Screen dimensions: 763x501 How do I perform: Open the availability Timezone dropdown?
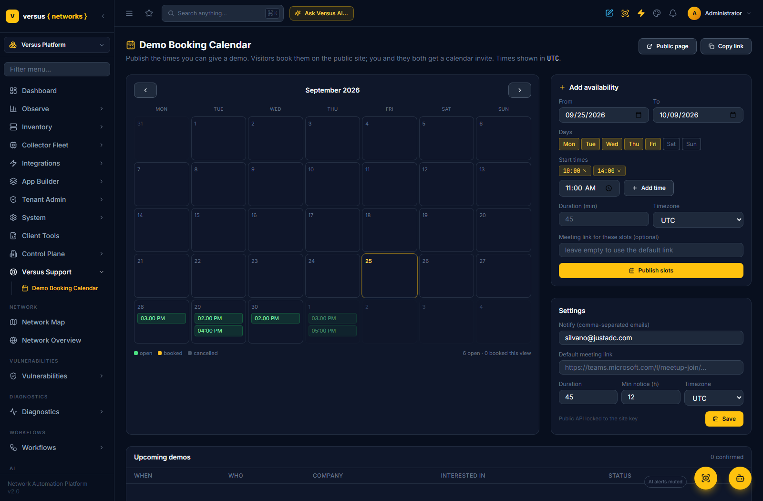(698, 219)
